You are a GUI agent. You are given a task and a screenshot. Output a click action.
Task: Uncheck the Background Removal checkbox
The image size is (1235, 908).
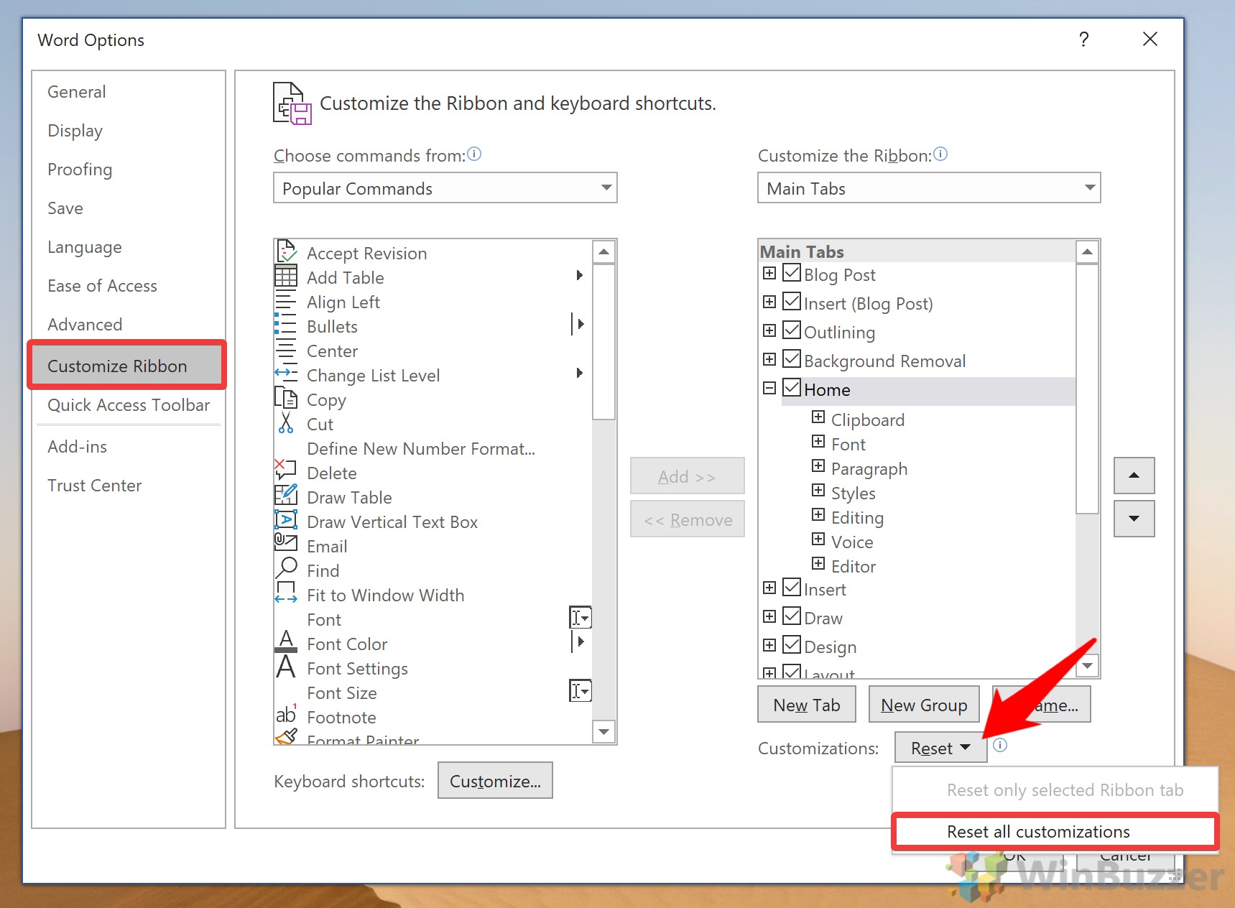pos(791,359)
